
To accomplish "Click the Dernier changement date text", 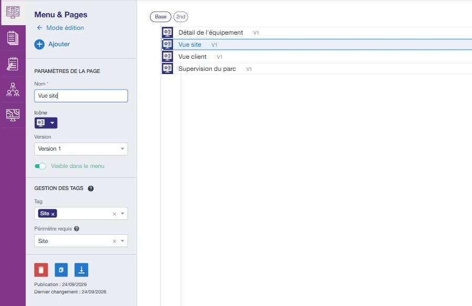I will [x=70, y=291].
